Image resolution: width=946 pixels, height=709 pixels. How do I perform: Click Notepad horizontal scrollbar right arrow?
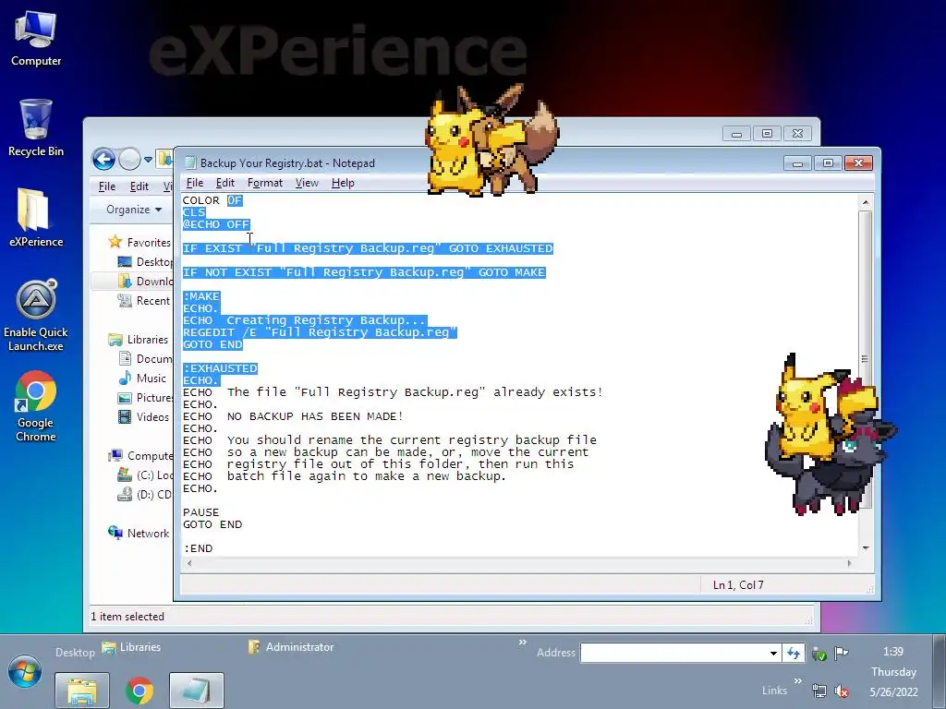coord(850,563)
